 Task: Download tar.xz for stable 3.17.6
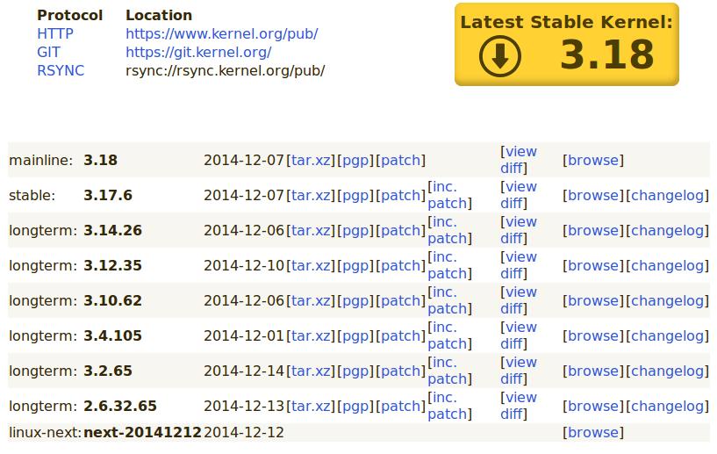[311, 196]
